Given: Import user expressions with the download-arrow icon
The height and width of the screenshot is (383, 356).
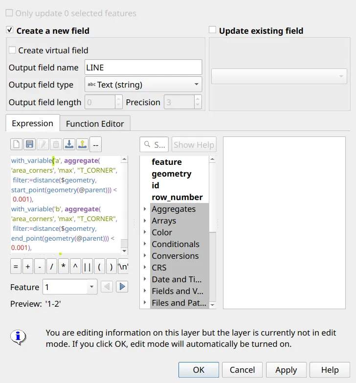Looking at the screenshot, I should (x=69, y=144).
